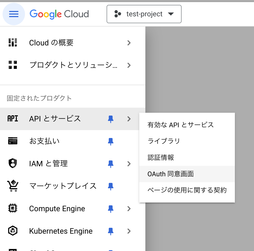Open the test-project selector dropdown

(144, 14)
